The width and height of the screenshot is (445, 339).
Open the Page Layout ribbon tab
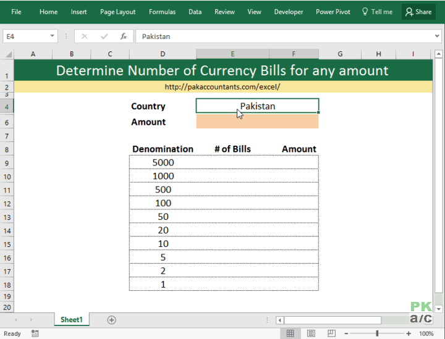coord(118,12)
